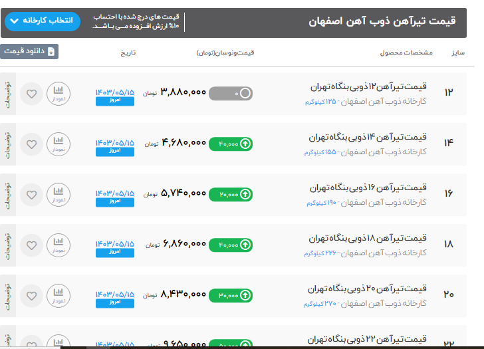This screenshot has width=484, height=349.
Task: Click the سایز column header
Action: pyautogui.click(x=457, y=52)
